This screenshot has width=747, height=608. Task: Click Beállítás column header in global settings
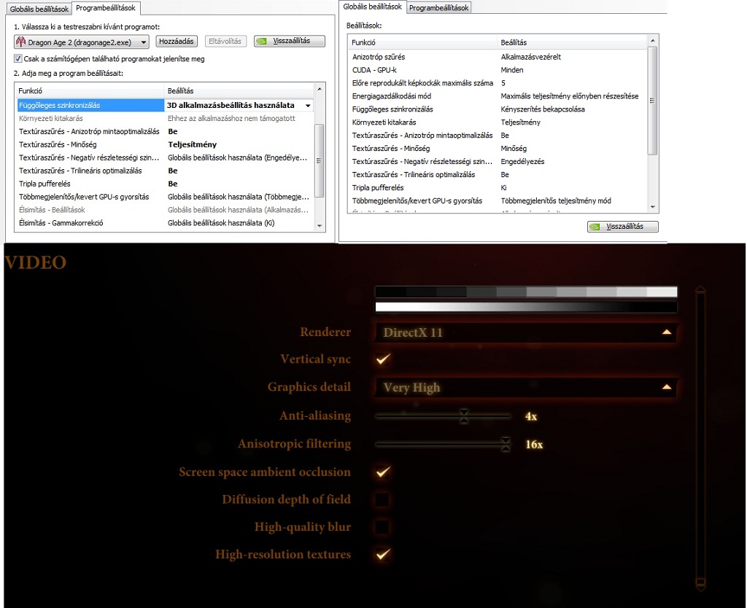(572, 42)
